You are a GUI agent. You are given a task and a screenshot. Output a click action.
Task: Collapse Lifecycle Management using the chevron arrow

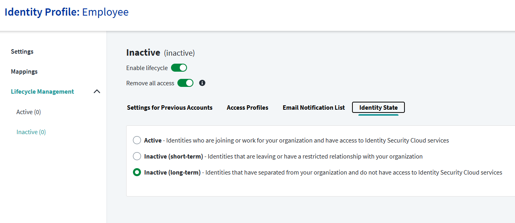pos(97,92)
